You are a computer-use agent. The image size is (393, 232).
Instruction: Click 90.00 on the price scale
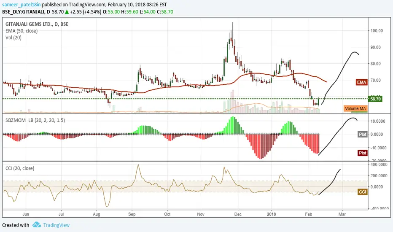click(375, 47)
